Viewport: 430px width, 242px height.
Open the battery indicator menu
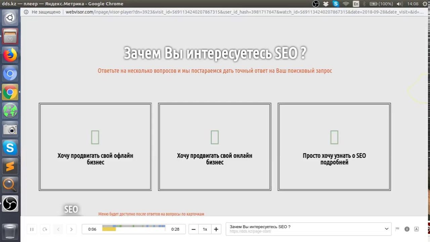coord(381,4)
